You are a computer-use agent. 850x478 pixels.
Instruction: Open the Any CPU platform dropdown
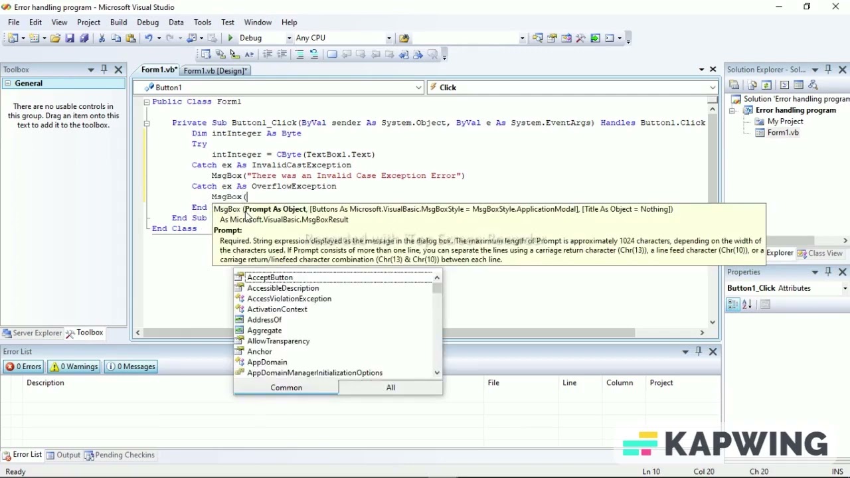click(x=390, y=38)
